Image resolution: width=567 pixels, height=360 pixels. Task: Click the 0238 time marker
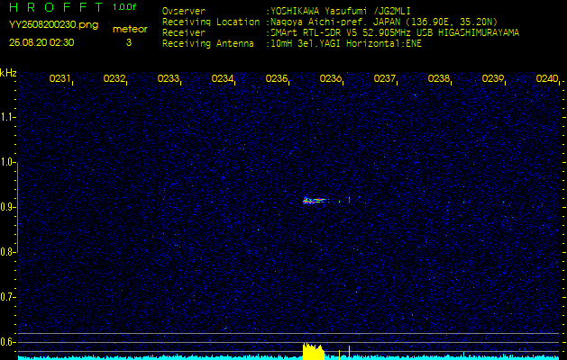pyautogui.click(x=439, y=78)
